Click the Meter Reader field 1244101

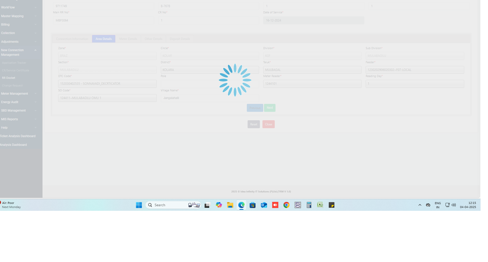(x=312, y=84)
